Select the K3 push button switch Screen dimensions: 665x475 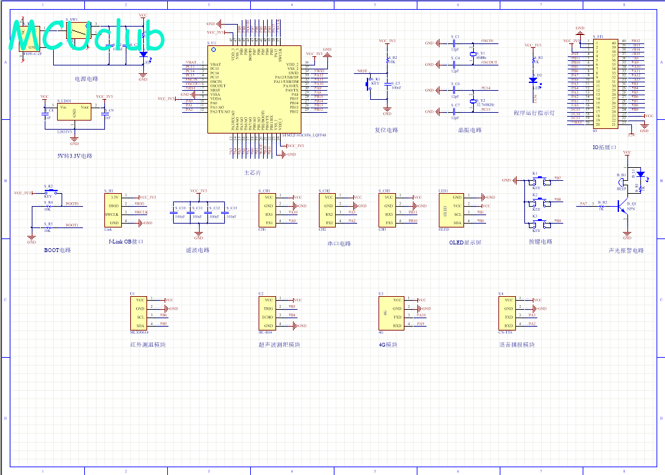coord(541,226)
